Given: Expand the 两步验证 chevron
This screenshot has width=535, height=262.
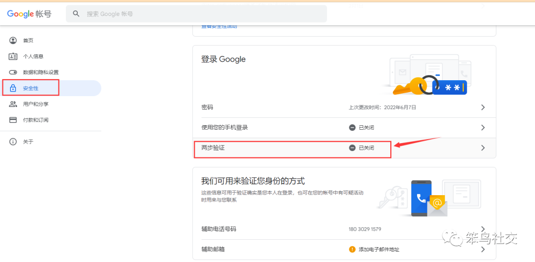Looking at the screenshot, I should pyautogui.click(x=483, y=148).
